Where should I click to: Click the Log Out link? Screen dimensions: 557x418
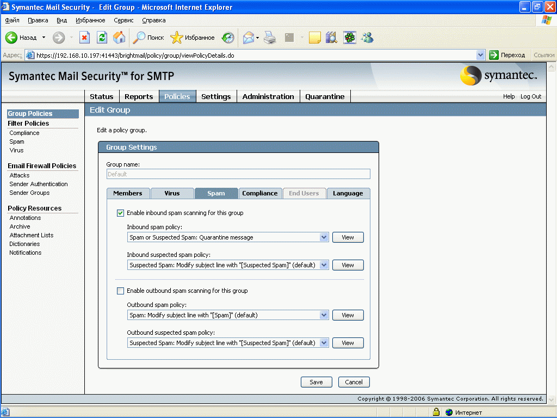point(531,96)
